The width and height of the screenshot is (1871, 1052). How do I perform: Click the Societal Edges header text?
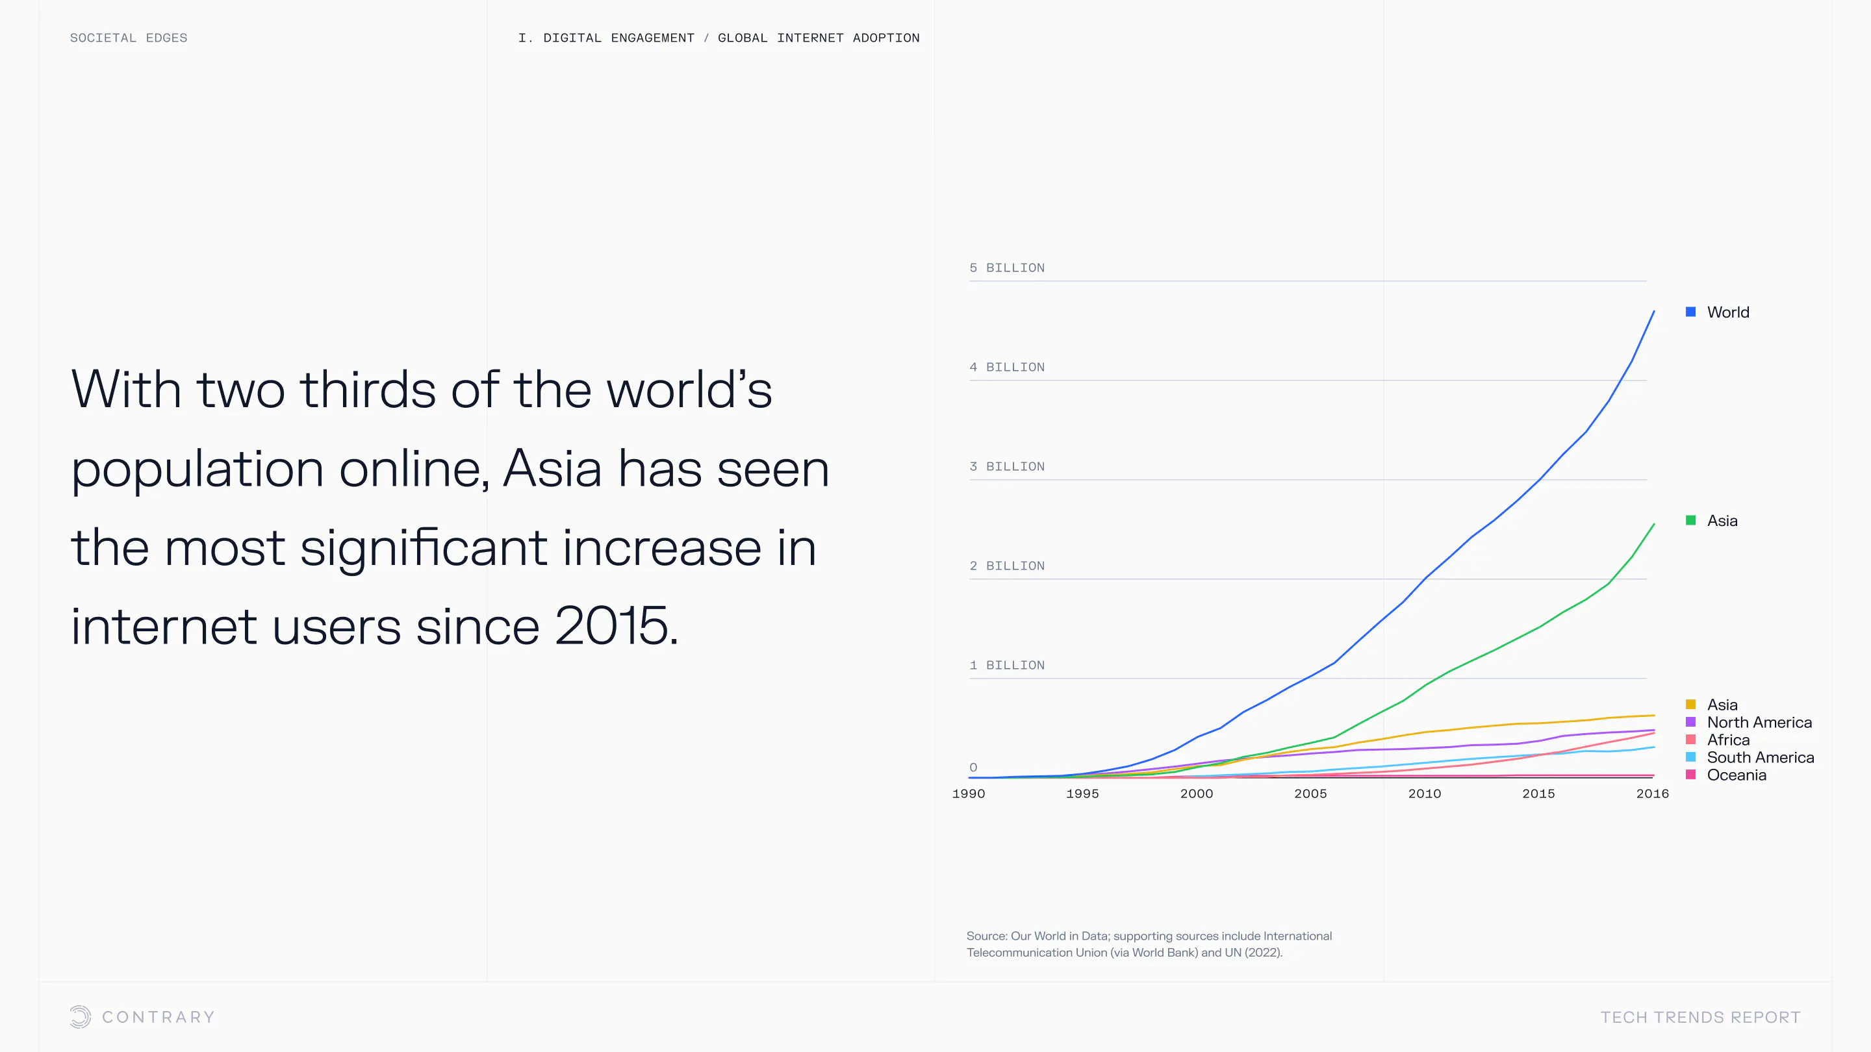pyautogui.click(x=129, y=38)
